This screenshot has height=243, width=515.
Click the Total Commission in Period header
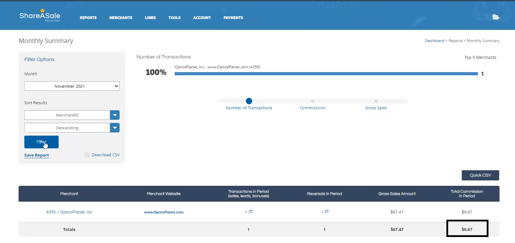click(x=467, y=194)
